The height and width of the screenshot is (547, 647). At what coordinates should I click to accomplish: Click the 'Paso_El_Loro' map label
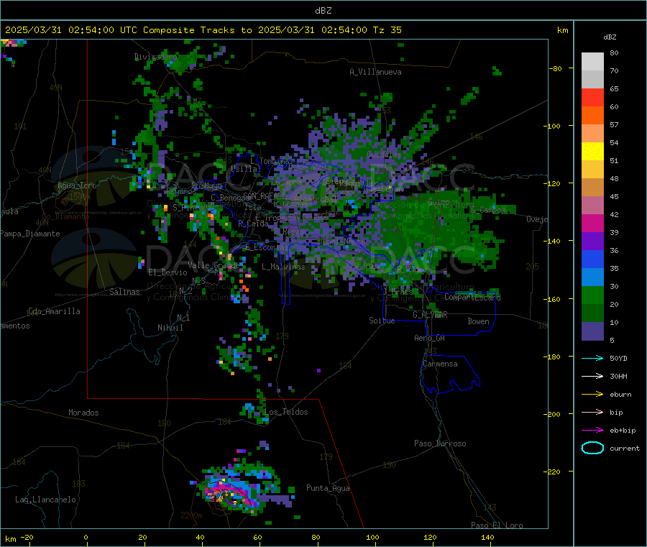click(497, 525)
